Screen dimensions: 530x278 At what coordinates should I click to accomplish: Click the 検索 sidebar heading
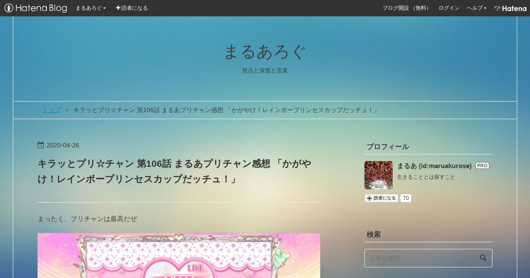[374, 234]
